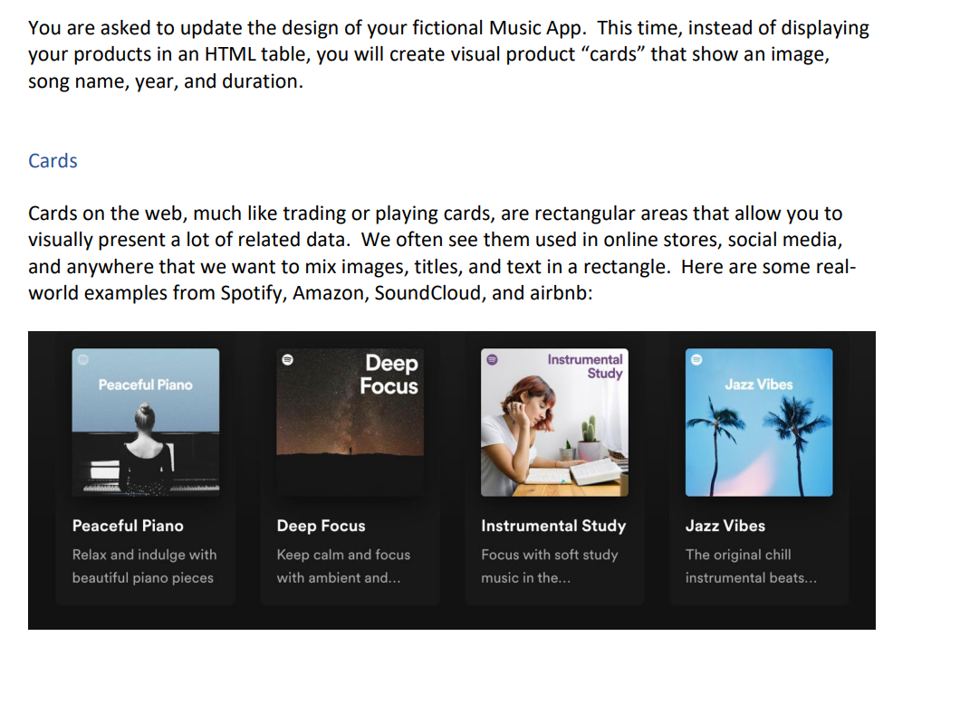Viewport: 960px width, 722px height.
Task: Click the Spotify logo on Peaceful Piano card
Action: (x=82, y=359)
